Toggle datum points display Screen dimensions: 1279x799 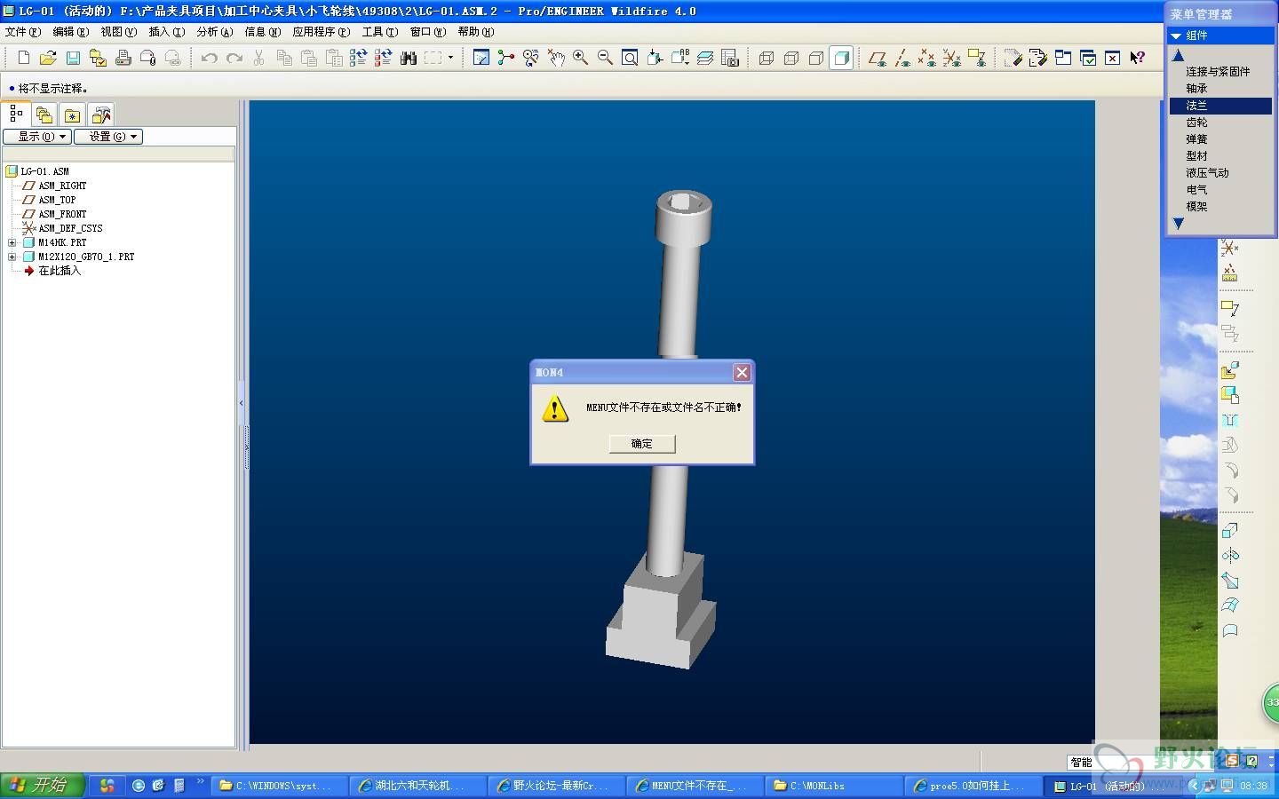click(x=927, y=58)
